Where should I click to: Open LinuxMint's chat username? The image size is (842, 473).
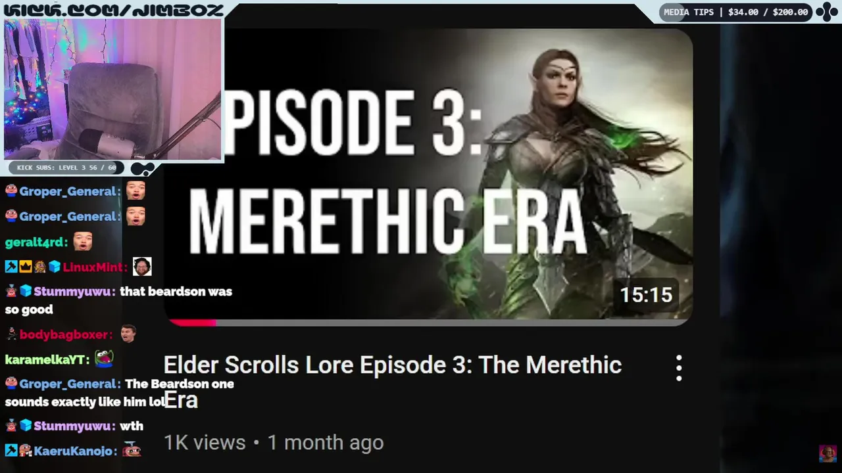93,267
